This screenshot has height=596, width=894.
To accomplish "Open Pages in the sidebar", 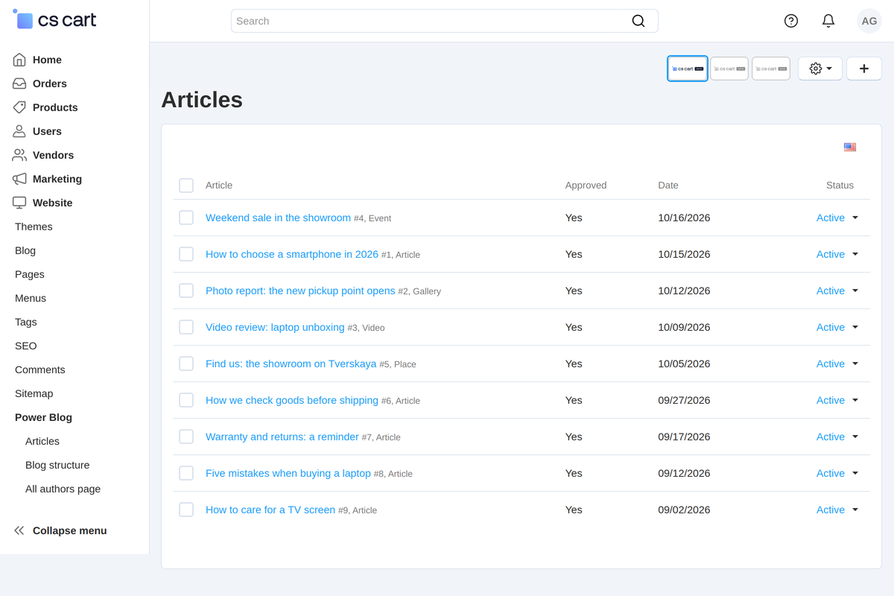I will click(x=30, y=274).
